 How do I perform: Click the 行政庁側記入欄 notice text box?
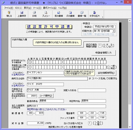pos(57,42)
